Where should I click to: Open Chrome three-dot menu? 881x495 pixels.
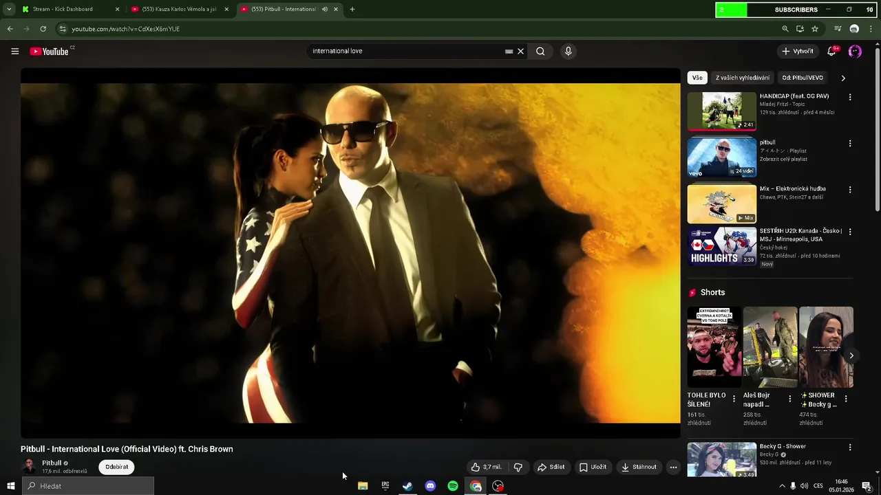click(x=871, y=29)
